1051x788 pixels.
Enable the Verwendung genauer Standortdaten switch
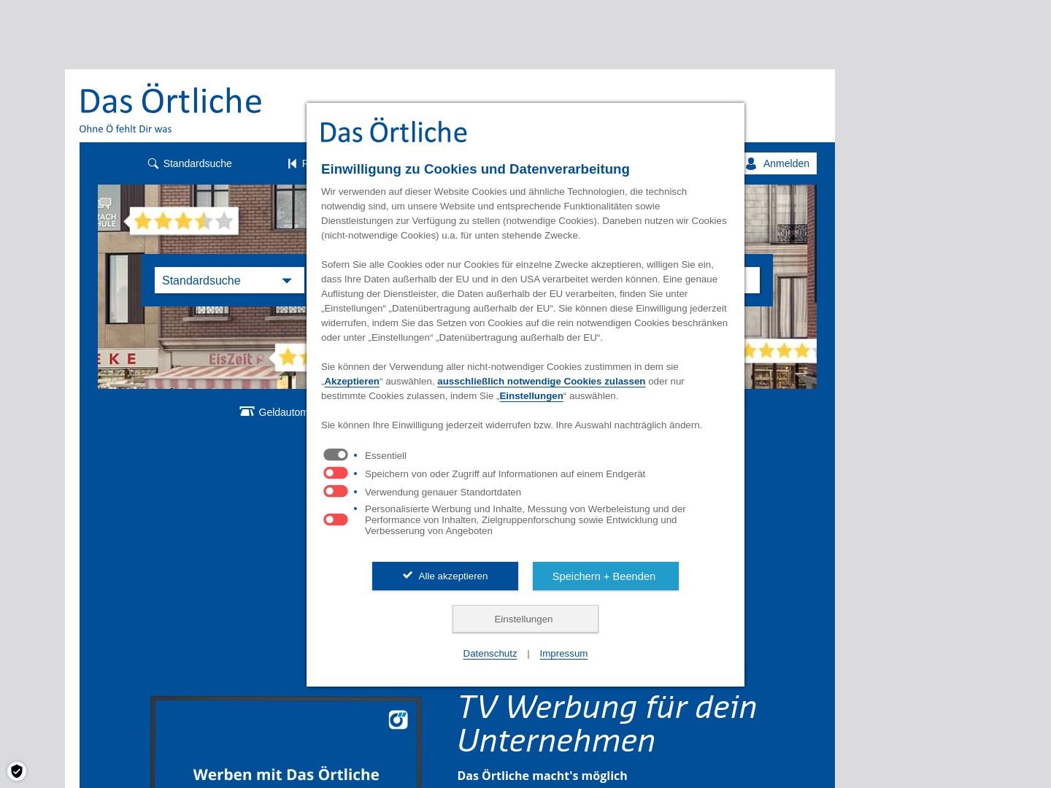336,491
